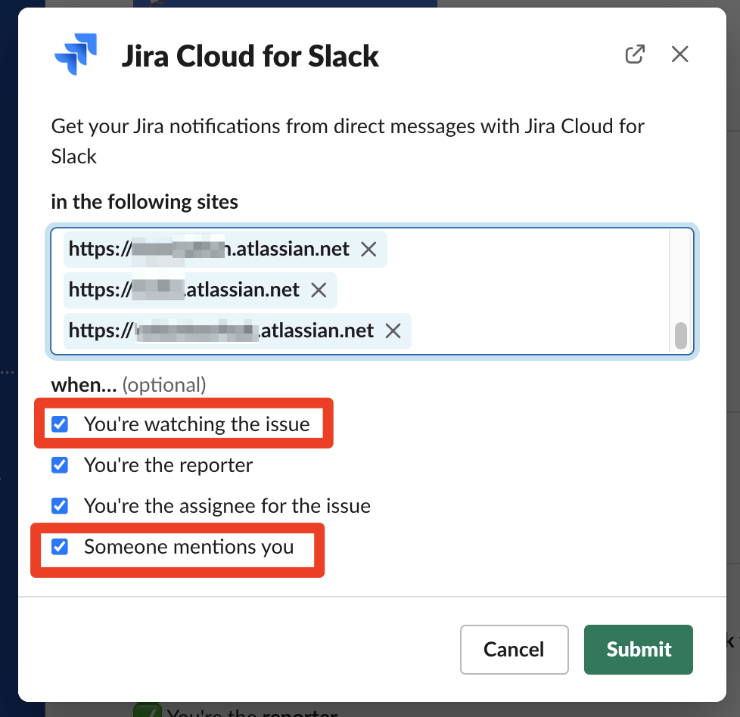Click the "when... (optional)" label
Viewport: 740px width, 717px height.
point(129,385)
